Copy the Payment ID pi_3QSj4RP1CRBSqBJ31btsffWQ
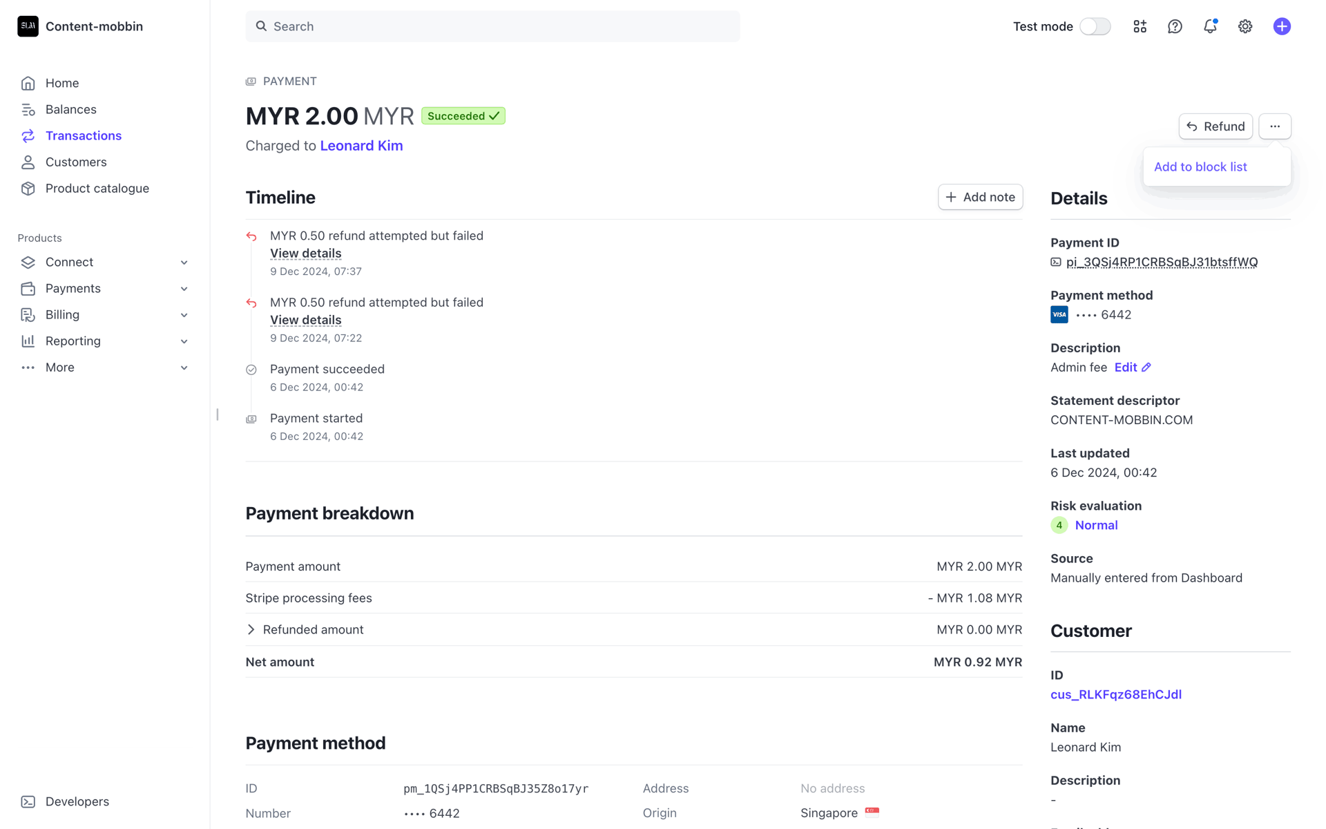1326x829 pixels. pyautogui.click(x=1162, y=262)
